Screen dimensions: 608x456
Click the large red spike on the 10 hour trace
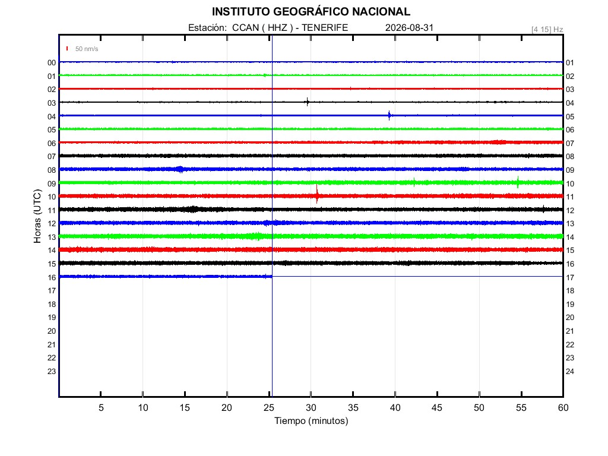317,194
